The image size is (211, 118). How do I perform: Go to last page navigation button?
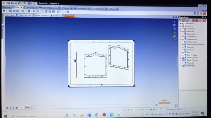(x=17, y=108)
